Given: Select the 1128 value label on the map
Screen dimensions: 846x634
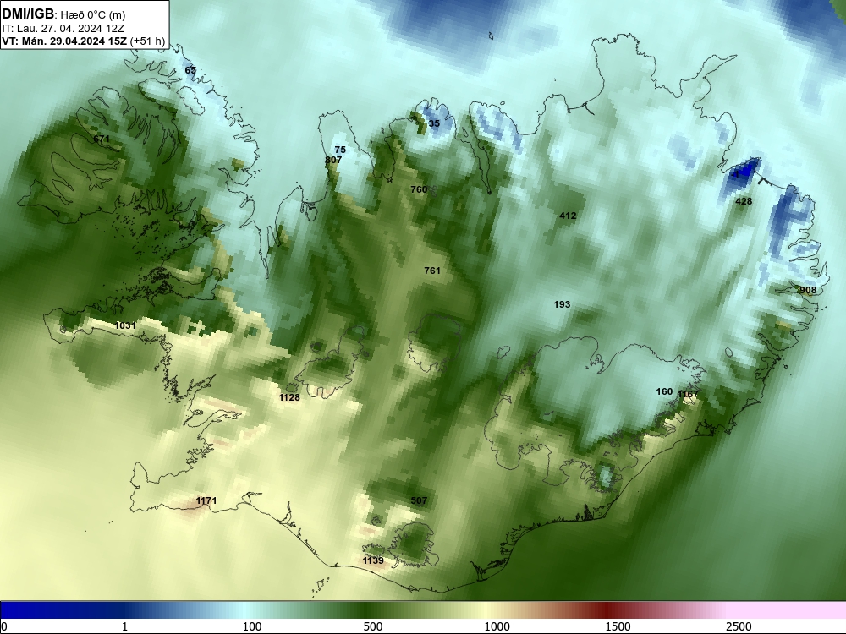Looking at the screenshot, I should [x=289, y=397].
